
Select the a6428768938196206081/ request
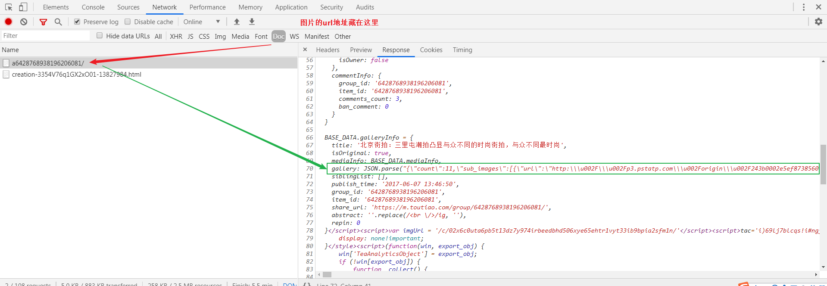tap(48, 63)
